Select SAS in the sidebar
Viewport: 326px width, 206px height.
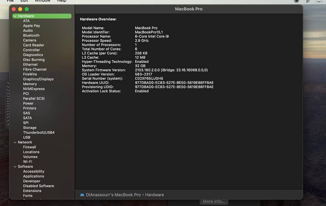[27, 113]
